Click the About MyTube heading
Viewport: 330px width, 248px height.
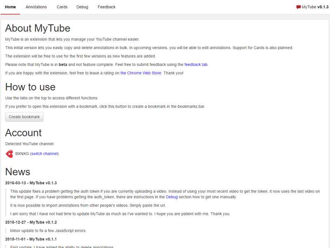click(x=38, y=28)
